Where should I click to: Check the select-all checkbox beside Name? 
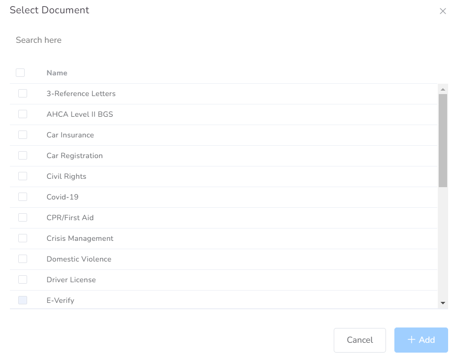pos(20,72)
